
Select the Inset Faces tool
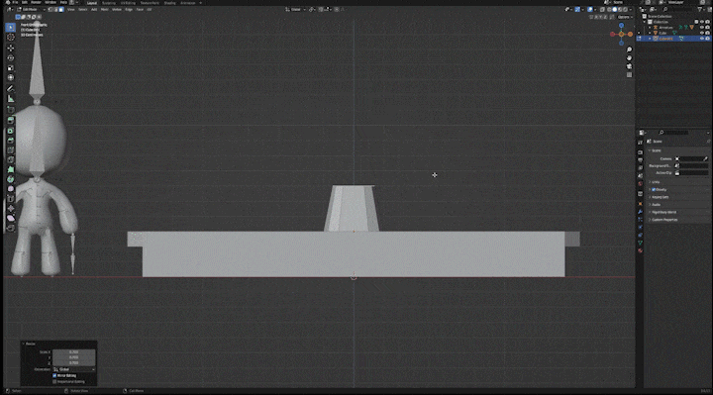click(x=11, y=131)
